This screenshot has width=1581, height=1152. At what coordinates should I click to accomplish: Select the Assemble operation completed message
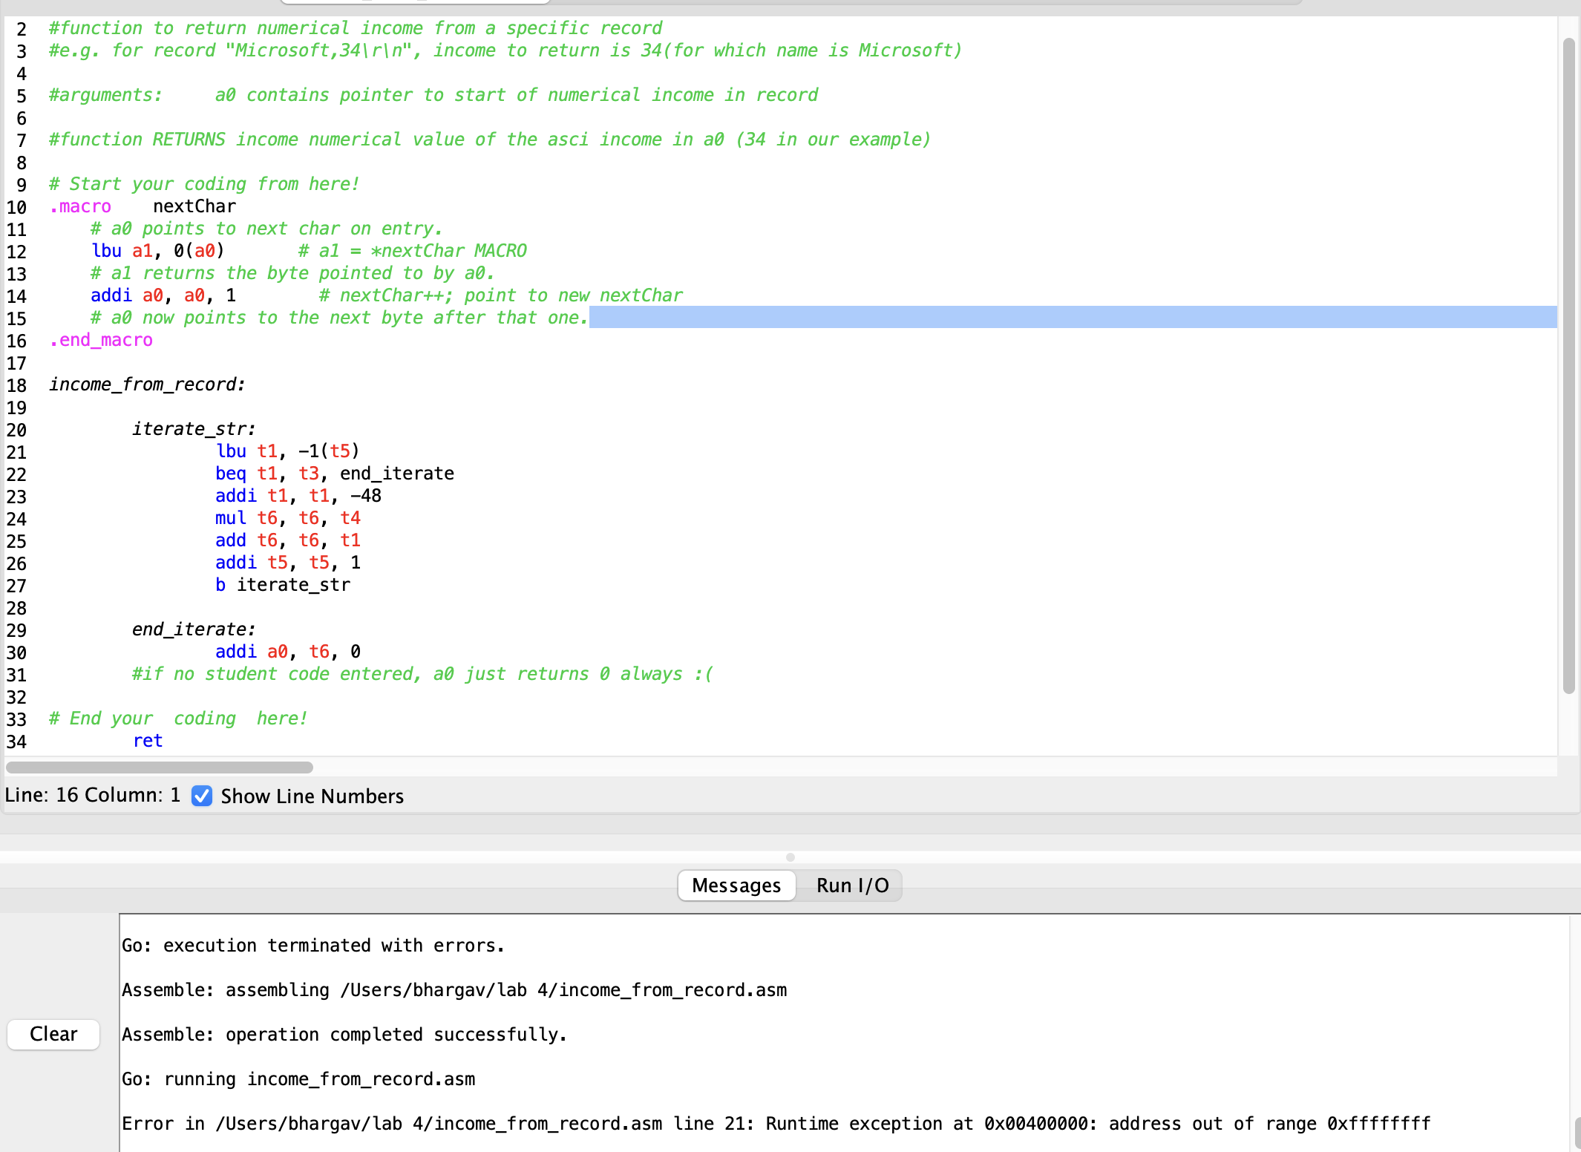click(x=344, y=1034)
